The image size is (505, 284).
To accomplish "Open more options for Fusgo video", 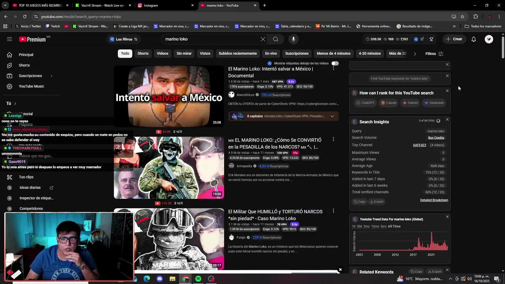I will [333, 211].
